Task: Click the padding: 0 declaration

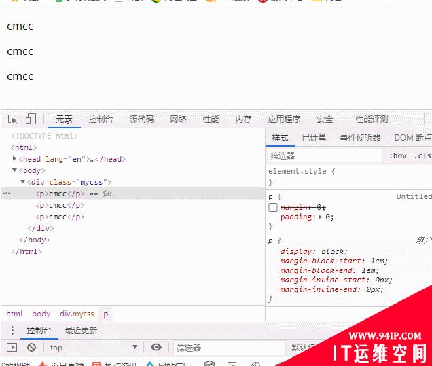Action: pyautogui.click(x=307, y=217)
